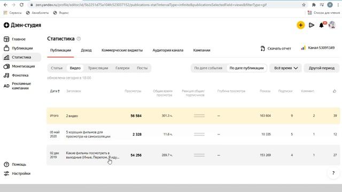
Task: Filter by Посты publication type
Action: [142, 68]
